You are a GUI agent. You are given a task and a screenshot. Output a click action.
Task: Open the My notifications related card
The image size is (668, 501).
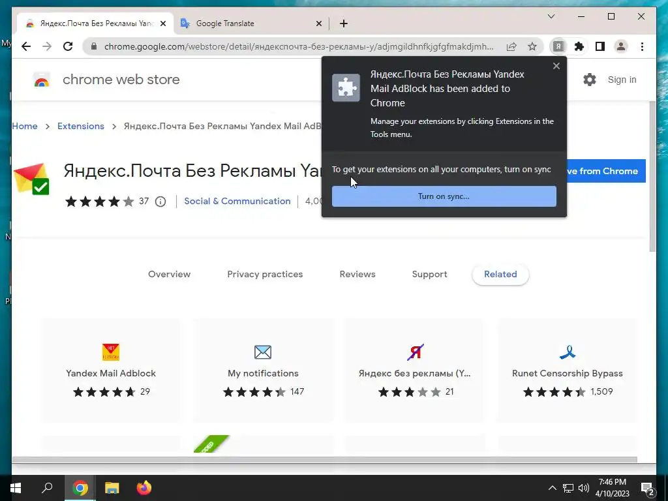pos(264,371)
